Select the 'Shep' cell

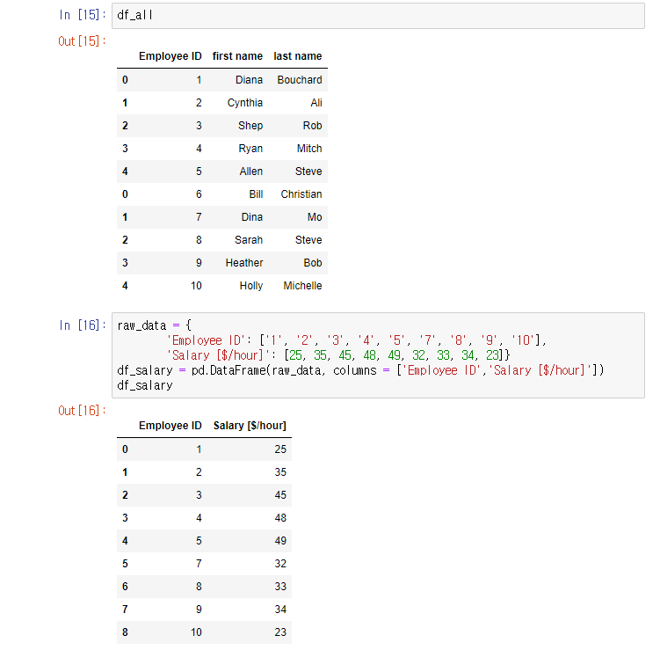click(250, 126)
